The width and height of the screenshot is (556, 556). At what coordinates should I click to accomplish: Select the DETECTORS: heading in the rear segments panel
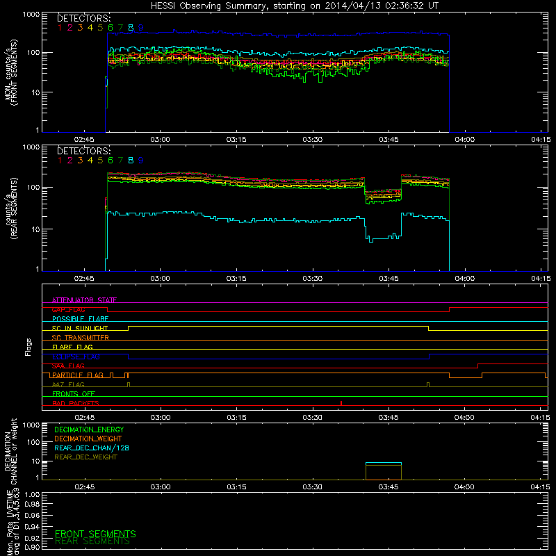click(x=83, y=151)
